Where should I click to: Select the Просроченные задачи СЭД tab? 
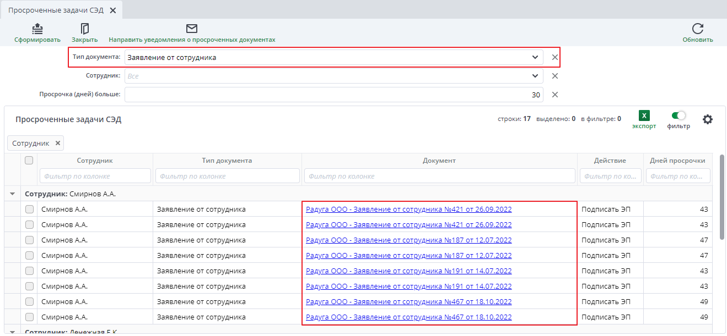55,10
